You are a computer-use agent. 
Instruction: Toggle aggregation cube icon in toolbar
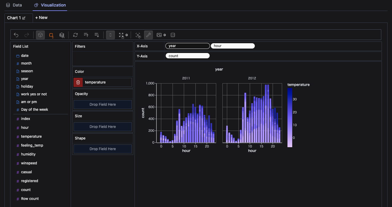(40, 35)
